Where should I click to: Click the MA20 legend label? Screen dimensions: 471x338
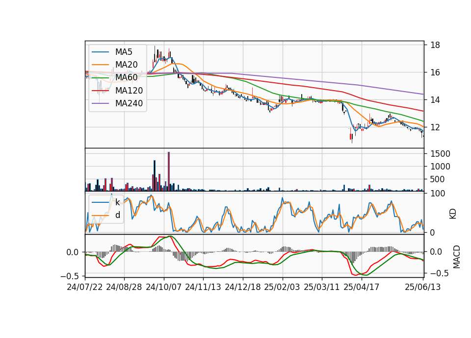click(x=126, y=65)
